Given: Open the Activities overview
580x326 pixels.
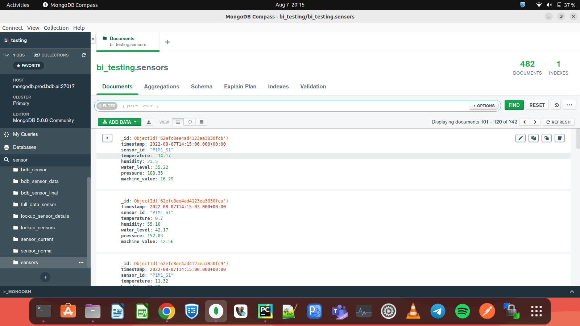Looking at the screenshot, I should 18,5.
